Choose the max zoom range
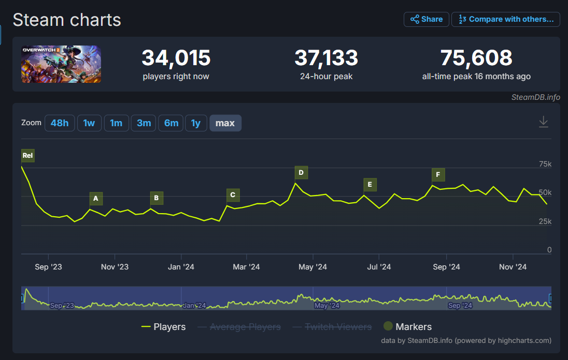The image size is (568, 360). point(225,123)
